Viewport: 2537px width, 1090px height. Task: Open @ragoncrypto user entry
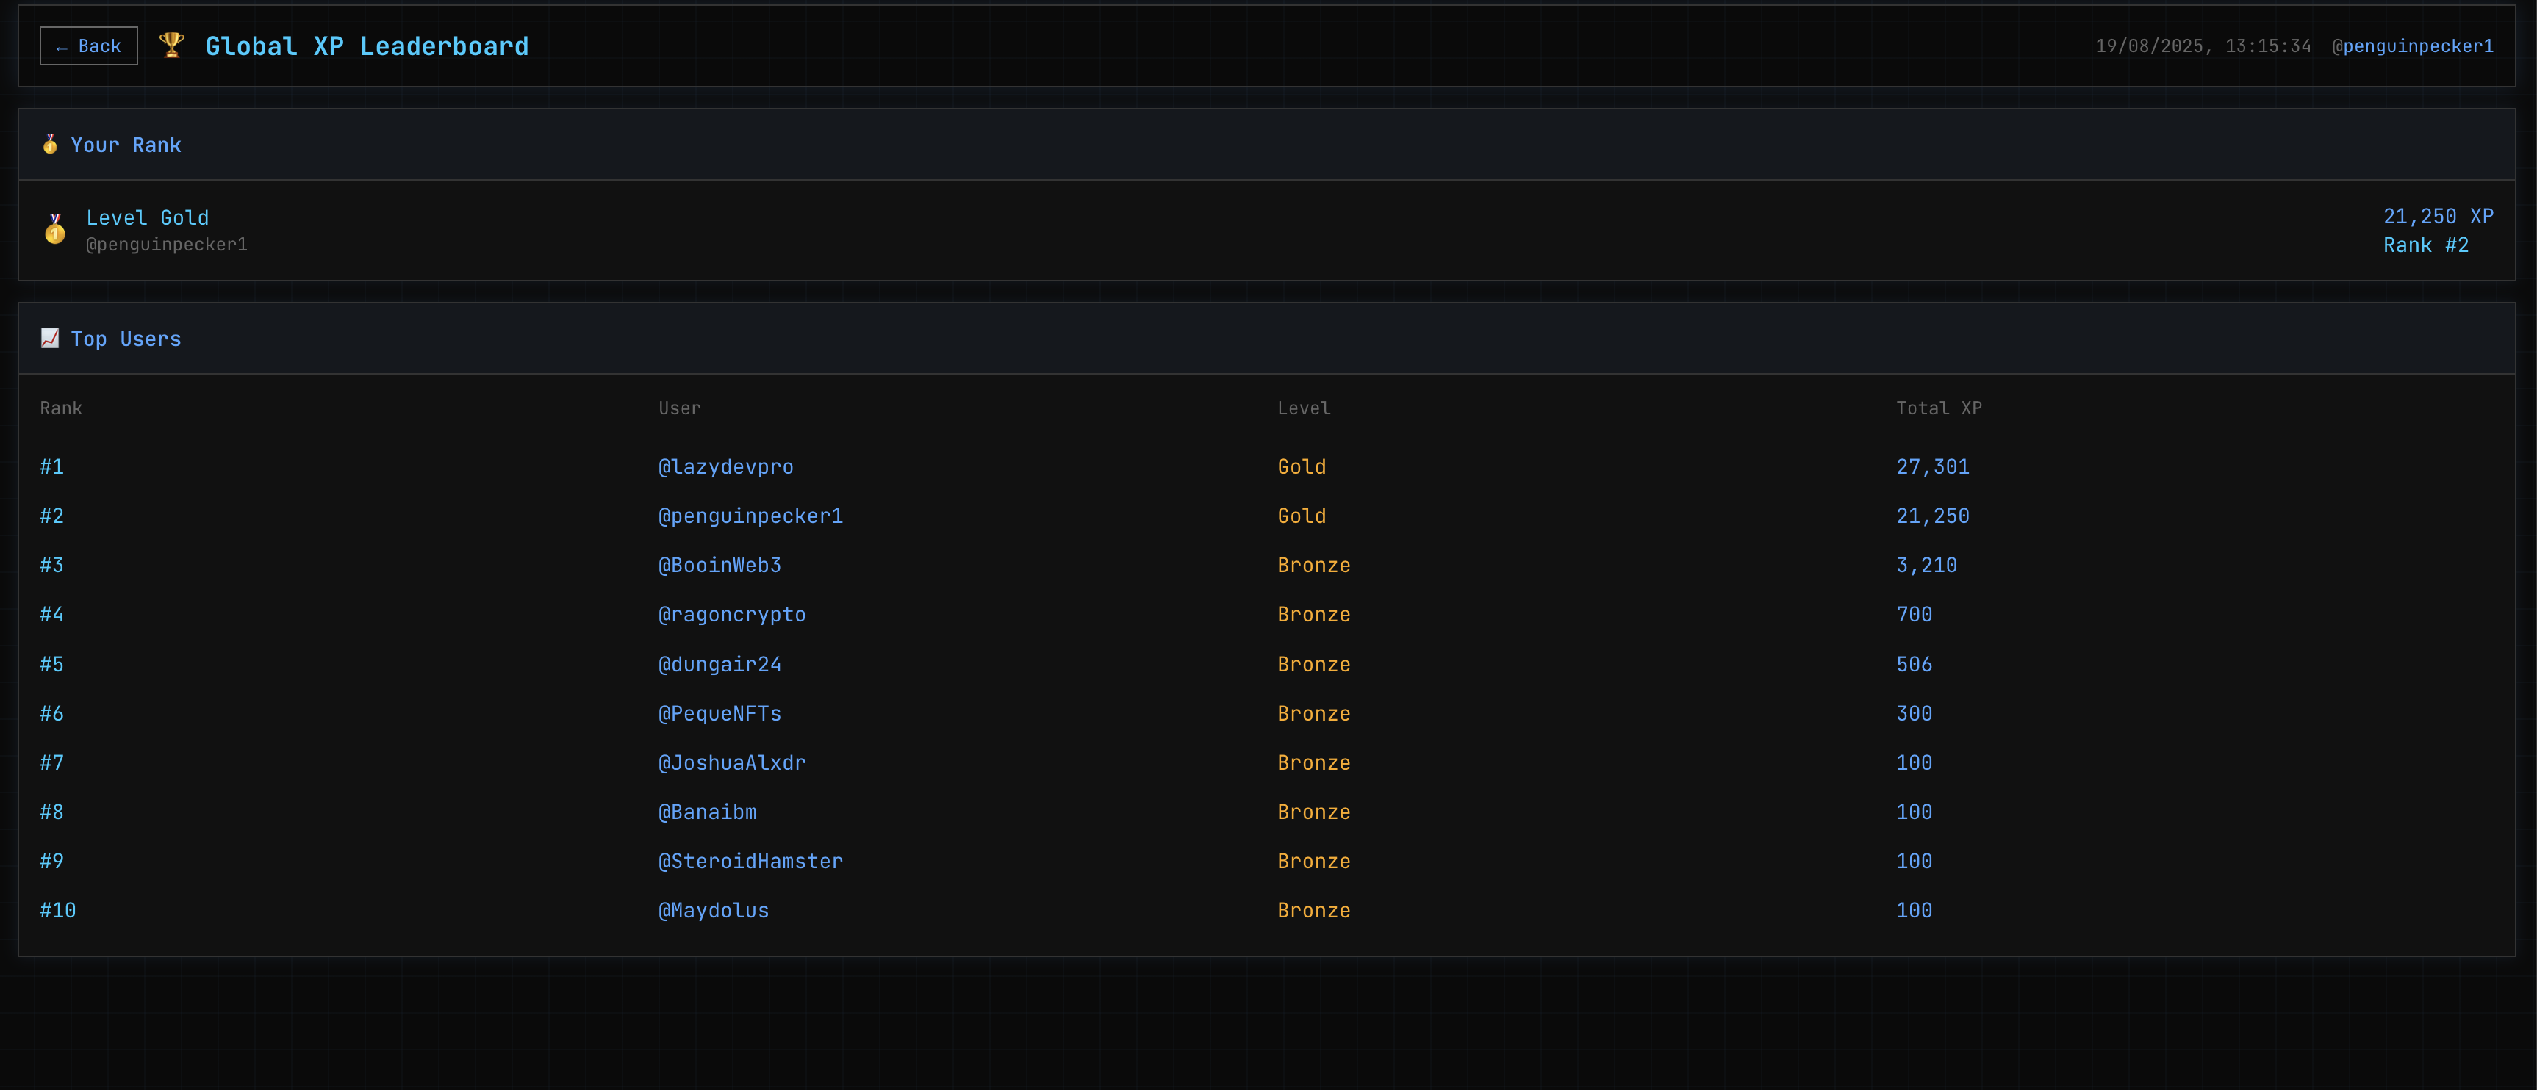[731, 615]
